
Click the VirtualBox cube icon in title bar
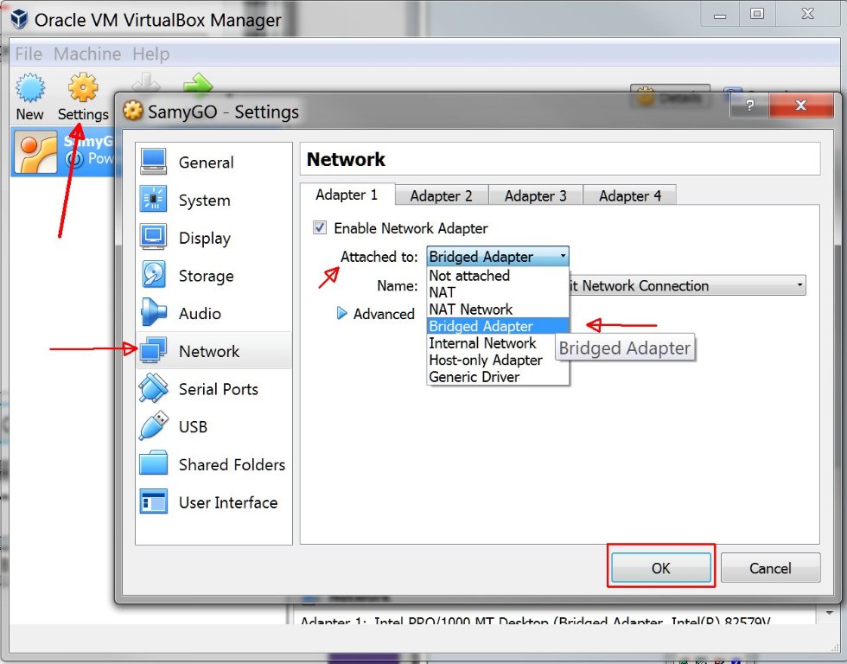click(19, 19)
